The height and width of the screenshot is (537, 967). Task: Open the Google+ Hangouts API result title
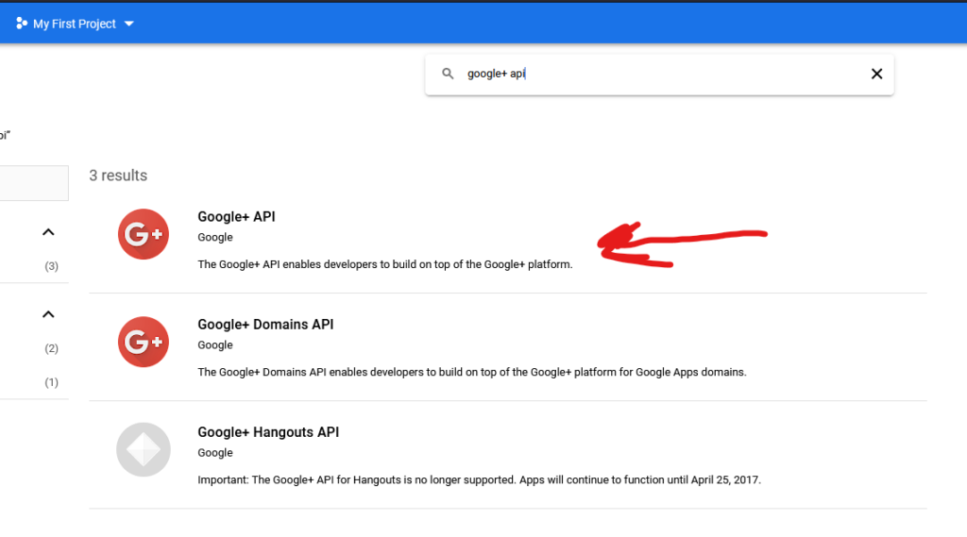268,432
